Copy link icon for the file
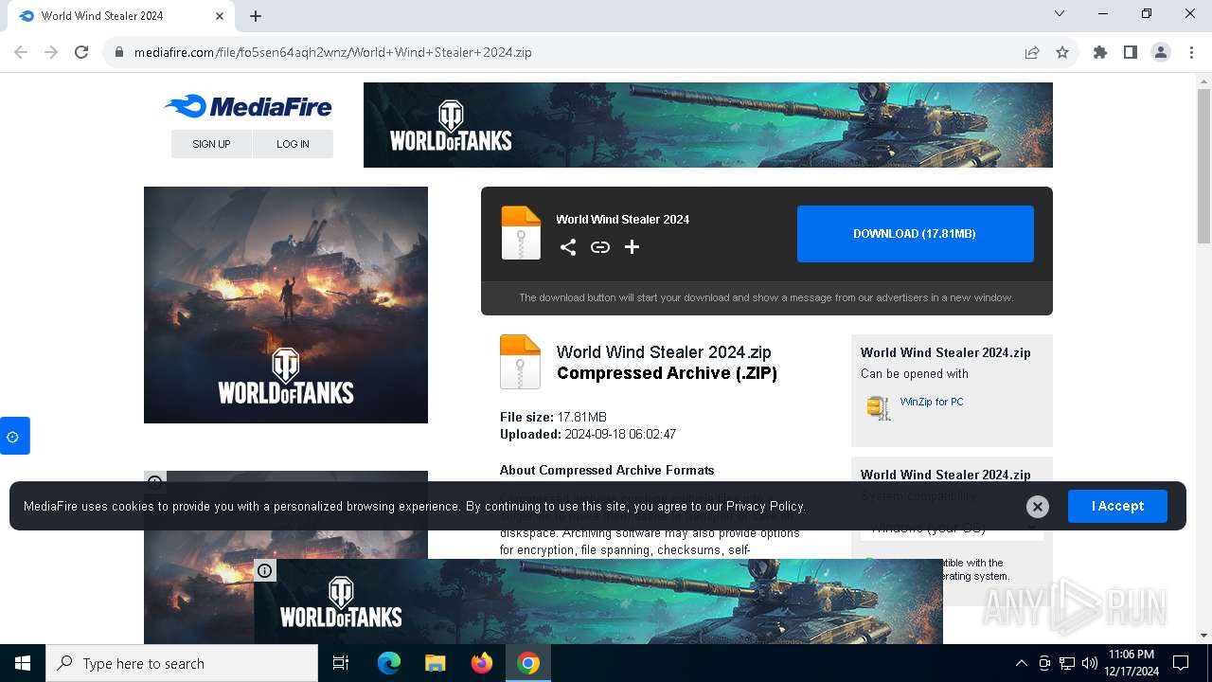The width and height of the screenshot is (1212, 682). [x=600, y=247]
